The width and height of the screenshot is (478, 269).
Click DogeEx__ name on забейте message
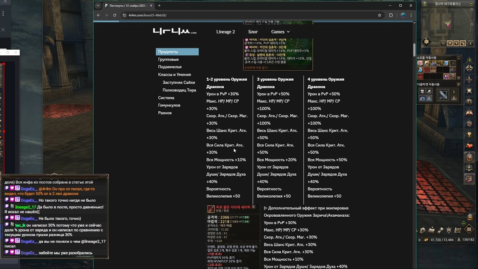coord(30,253)
